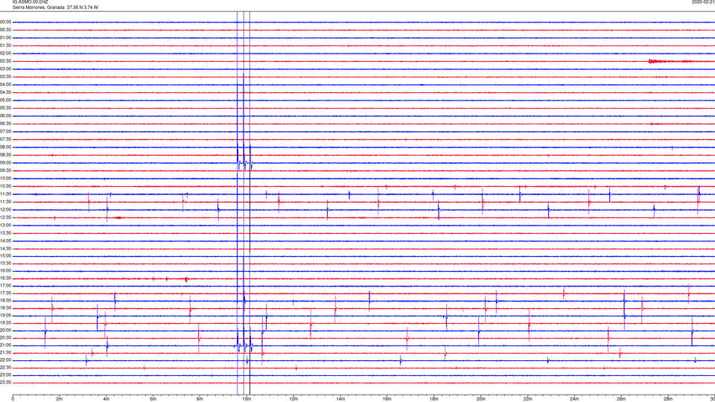Screen dimensions: 715x402
Task: Select the 8m minute axis label
Action: pyautogui.click(x=200, y=399)
